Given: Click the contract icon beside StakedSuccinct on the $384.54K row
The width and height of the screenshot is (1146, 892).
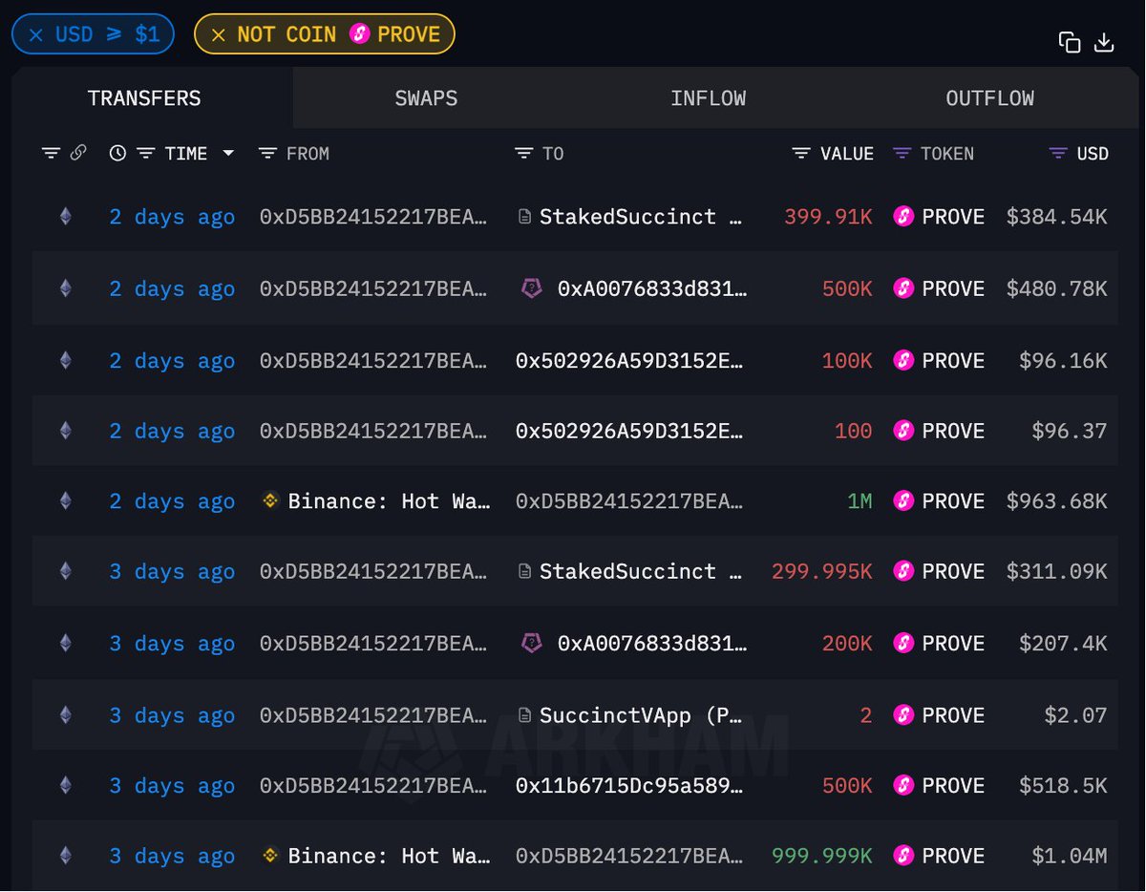Looking at the screenshot, I should tap(524, 217).
